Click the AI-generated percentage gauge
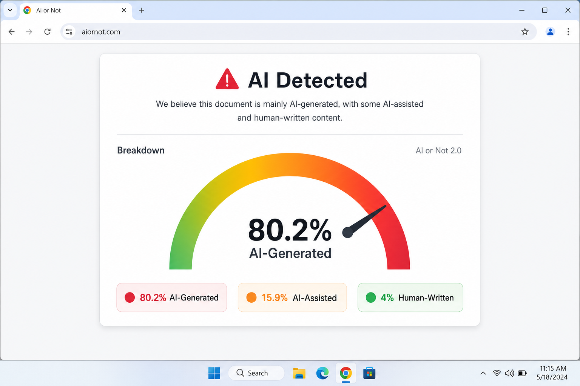 click(x=290, y=230)
